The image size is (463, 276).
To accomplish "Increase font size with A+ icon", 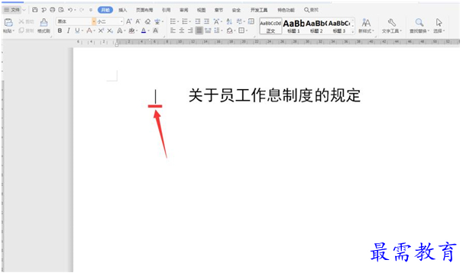I will (x=129, y=21).
